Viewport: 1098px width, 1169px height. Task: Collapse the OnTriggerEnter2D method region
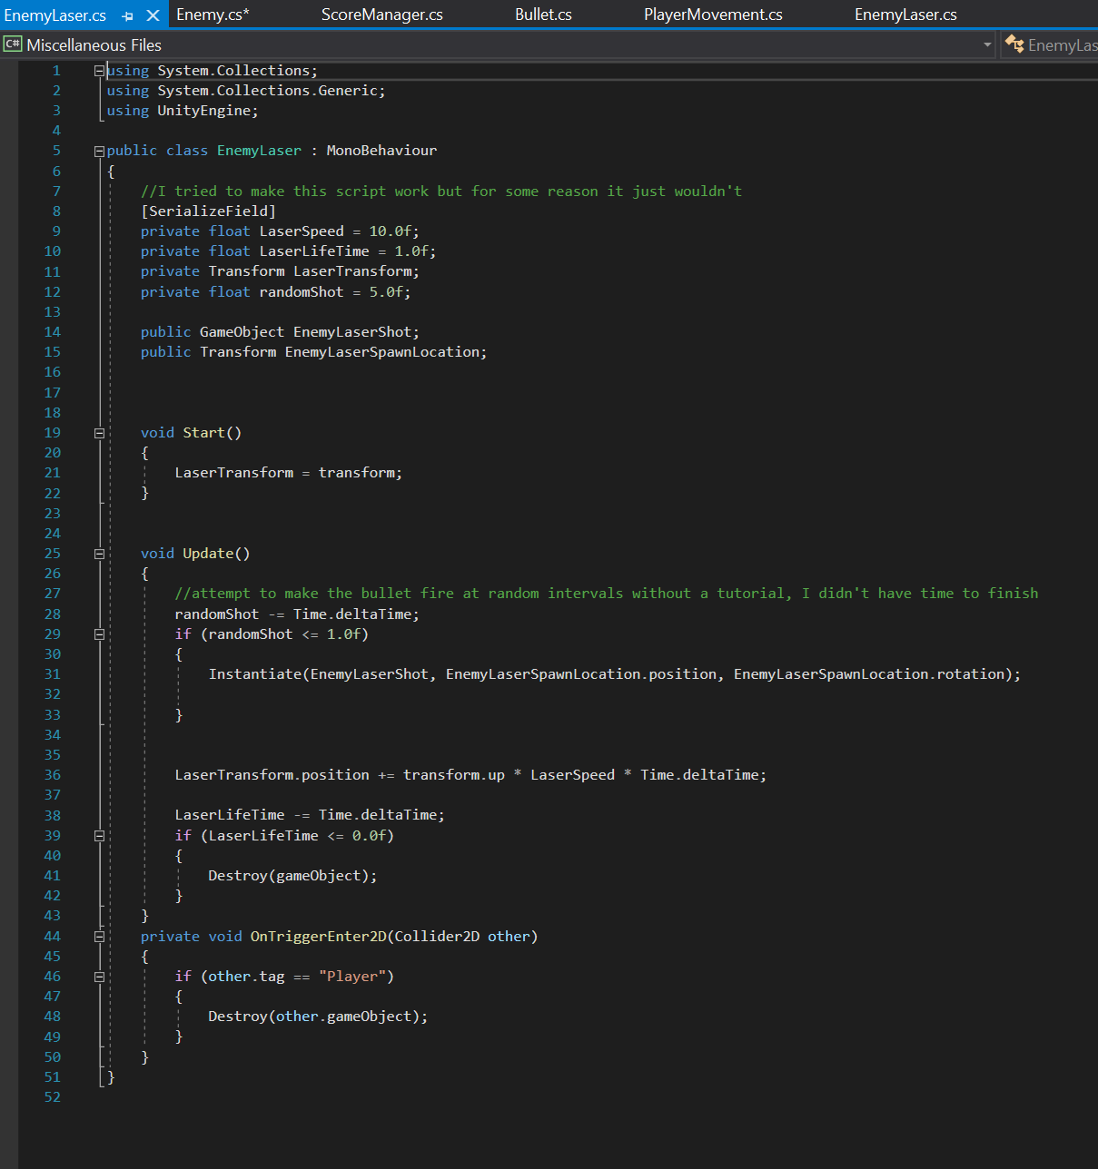(99, 937)
